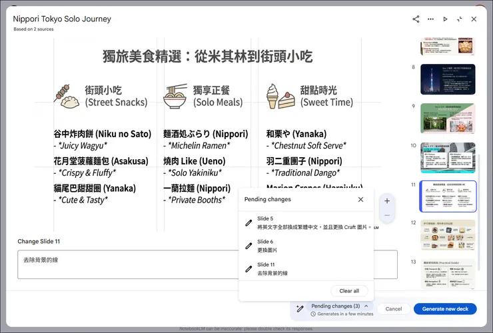Click the Based on 2 sources text
This screenshot has width=493, height=333.
(33, 29)
